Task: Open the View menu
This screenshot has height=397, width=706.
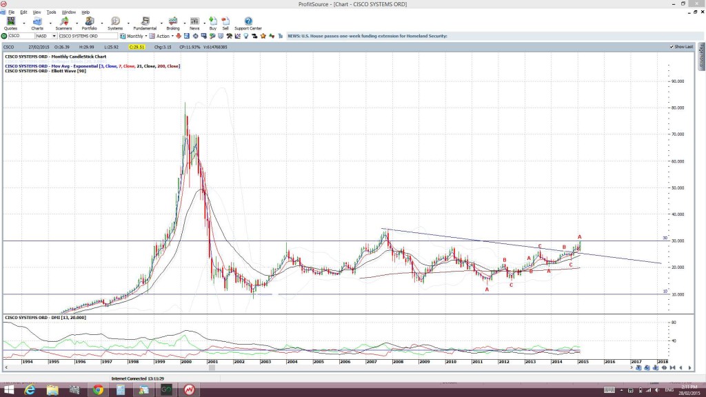Action: pos(37,12)
